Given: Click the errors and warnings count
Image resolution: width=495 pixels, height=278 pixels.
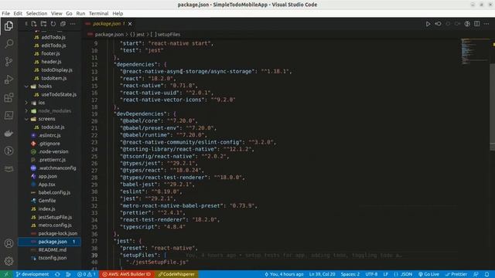Looking at the screenshot, I should 87,274.
